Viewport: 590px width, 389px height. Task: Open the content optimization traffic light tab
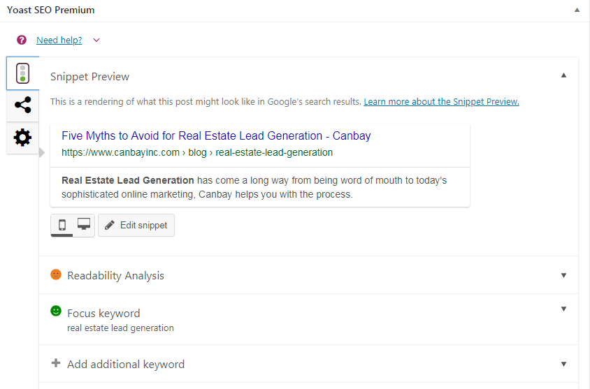click(22, 73)
